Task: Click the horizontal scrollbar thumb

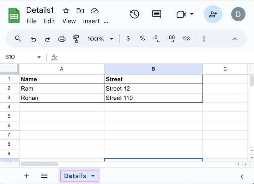Action: (39, 164)
